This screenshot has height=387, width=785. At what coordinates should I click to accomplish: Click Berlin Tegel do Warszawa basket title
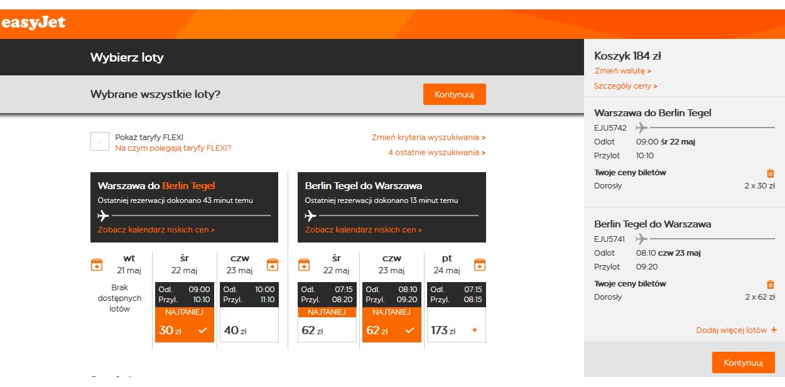click(652, 224)
